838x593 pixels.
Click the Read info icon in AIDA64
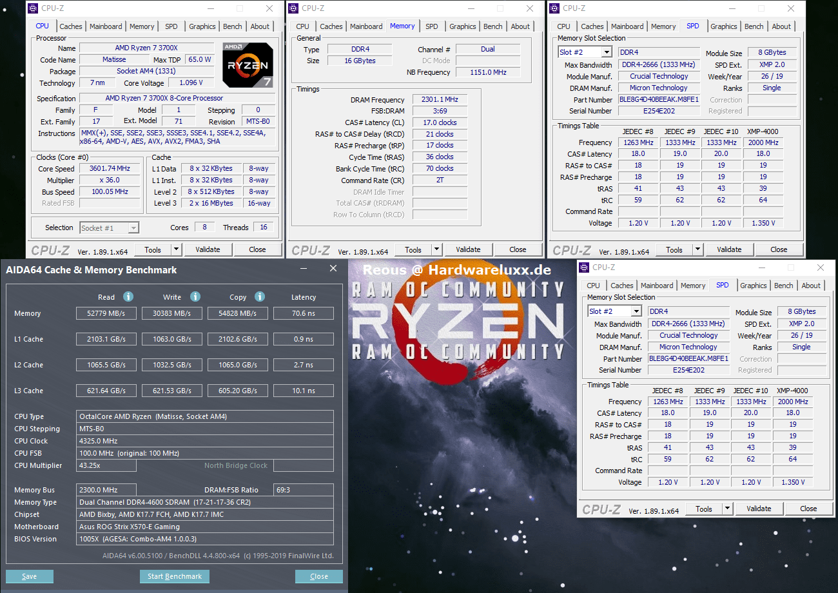point(128,296)
